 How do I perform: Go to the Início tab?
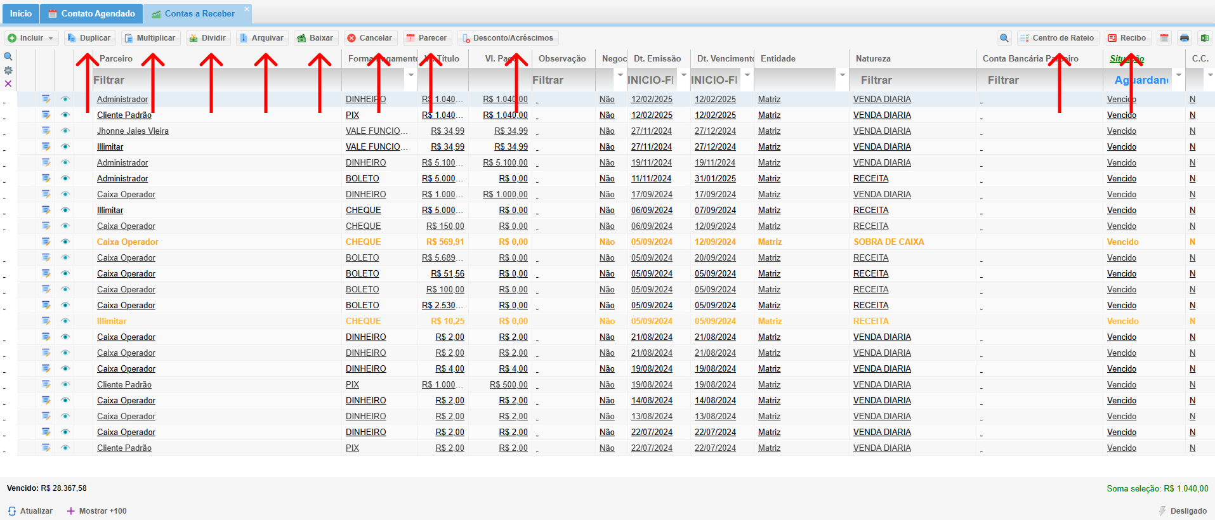pos(21,13)
